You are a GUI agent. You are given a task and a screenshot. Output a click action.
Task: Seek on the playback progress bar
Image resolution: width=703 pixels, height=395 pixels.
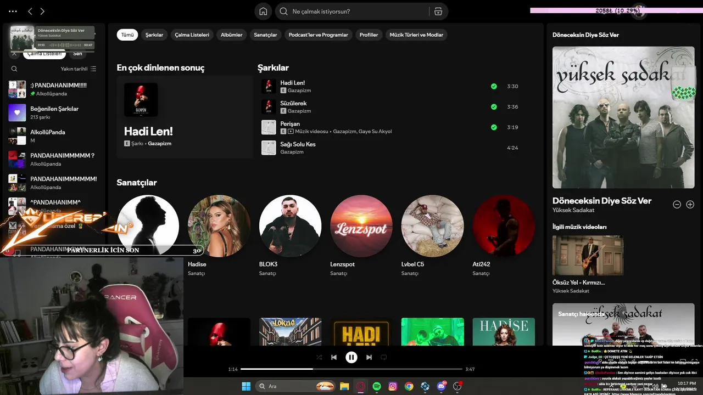[x=351, y=369]
